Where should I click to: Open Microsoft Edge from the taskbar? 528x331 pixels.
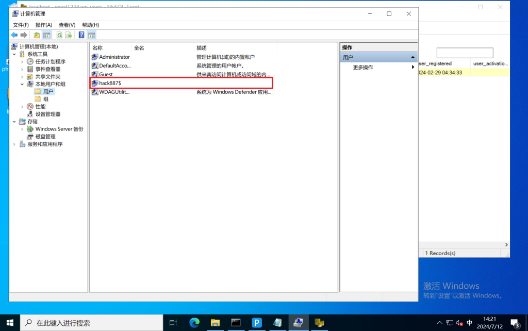(194, 323)
